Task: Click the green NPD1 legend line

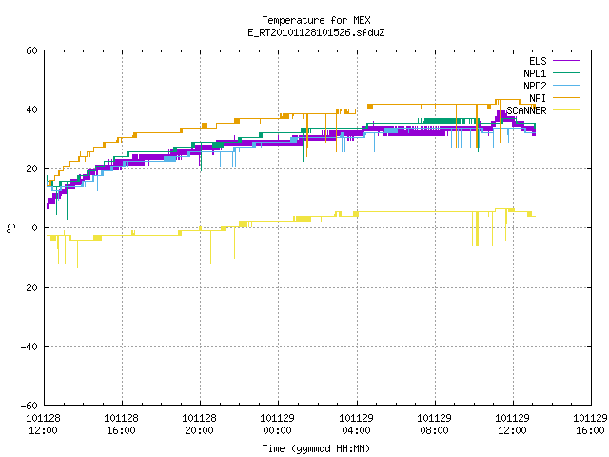Action: pos(566,72)
